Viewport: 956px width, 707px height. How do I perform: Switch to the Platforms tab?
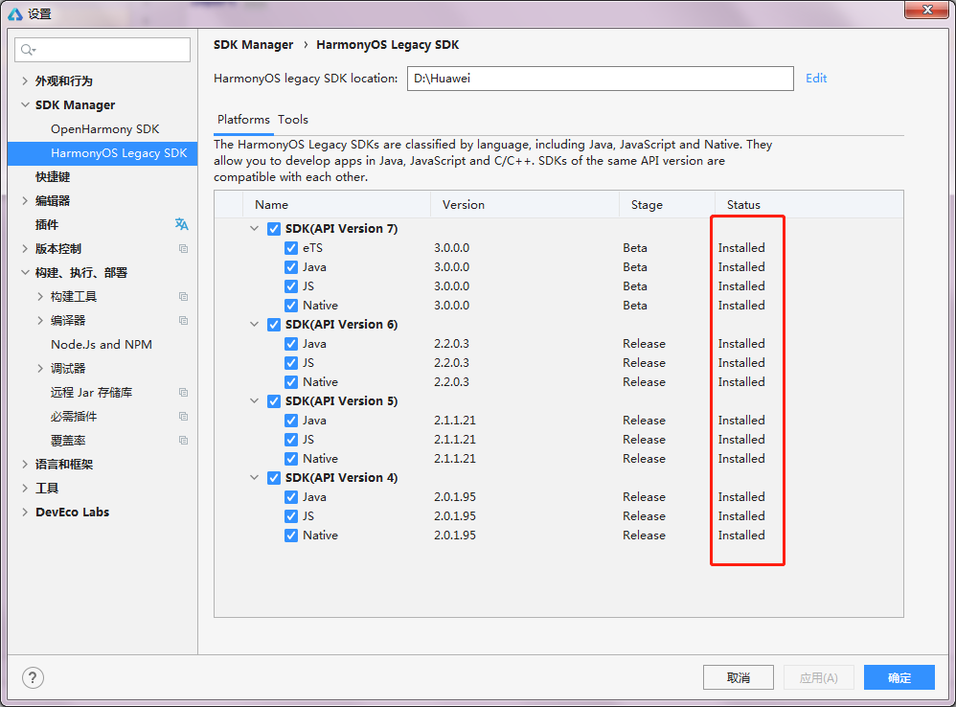(243, 120)
